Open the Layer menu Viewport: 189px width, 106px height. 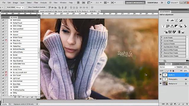[x=22, y=3]
